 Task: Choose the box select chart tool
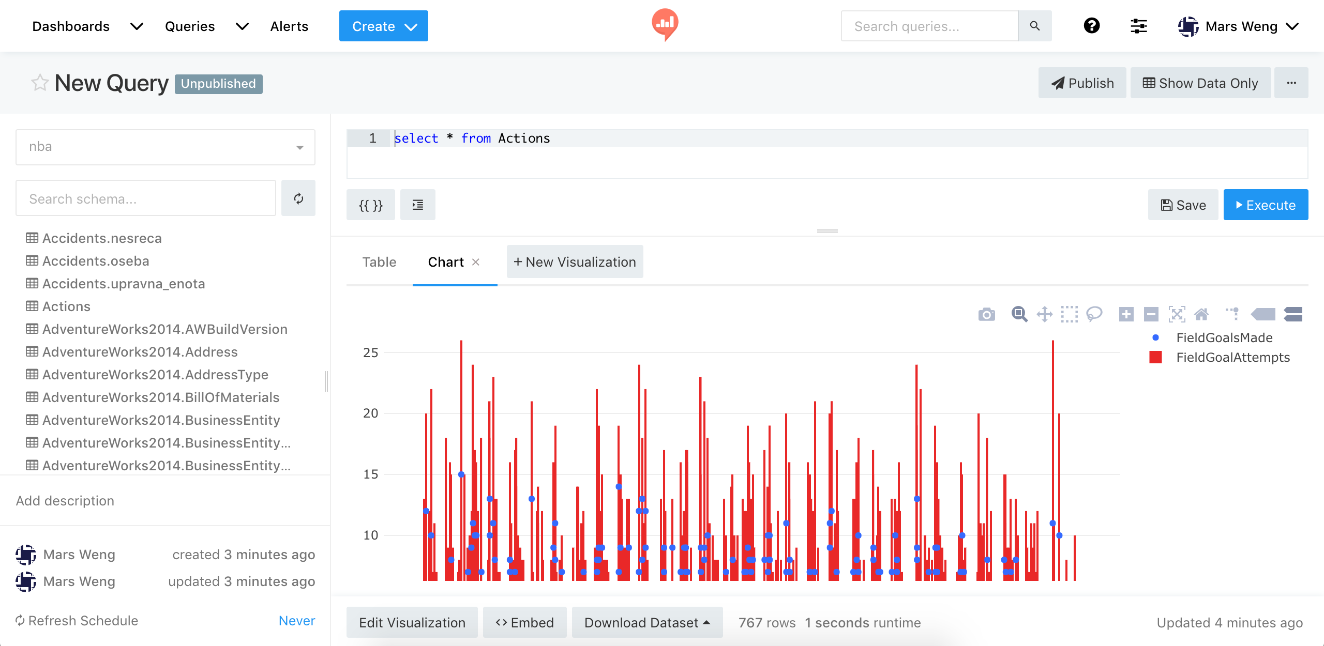[x=1069, y=314]
